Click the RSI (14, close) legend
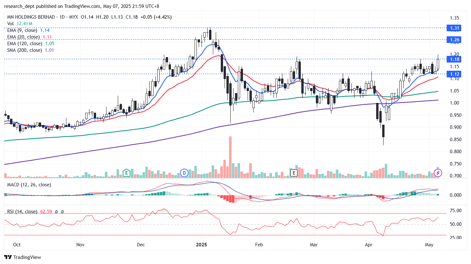The height and width of the screenshot is (264, 471). click(x=22, y=212)
